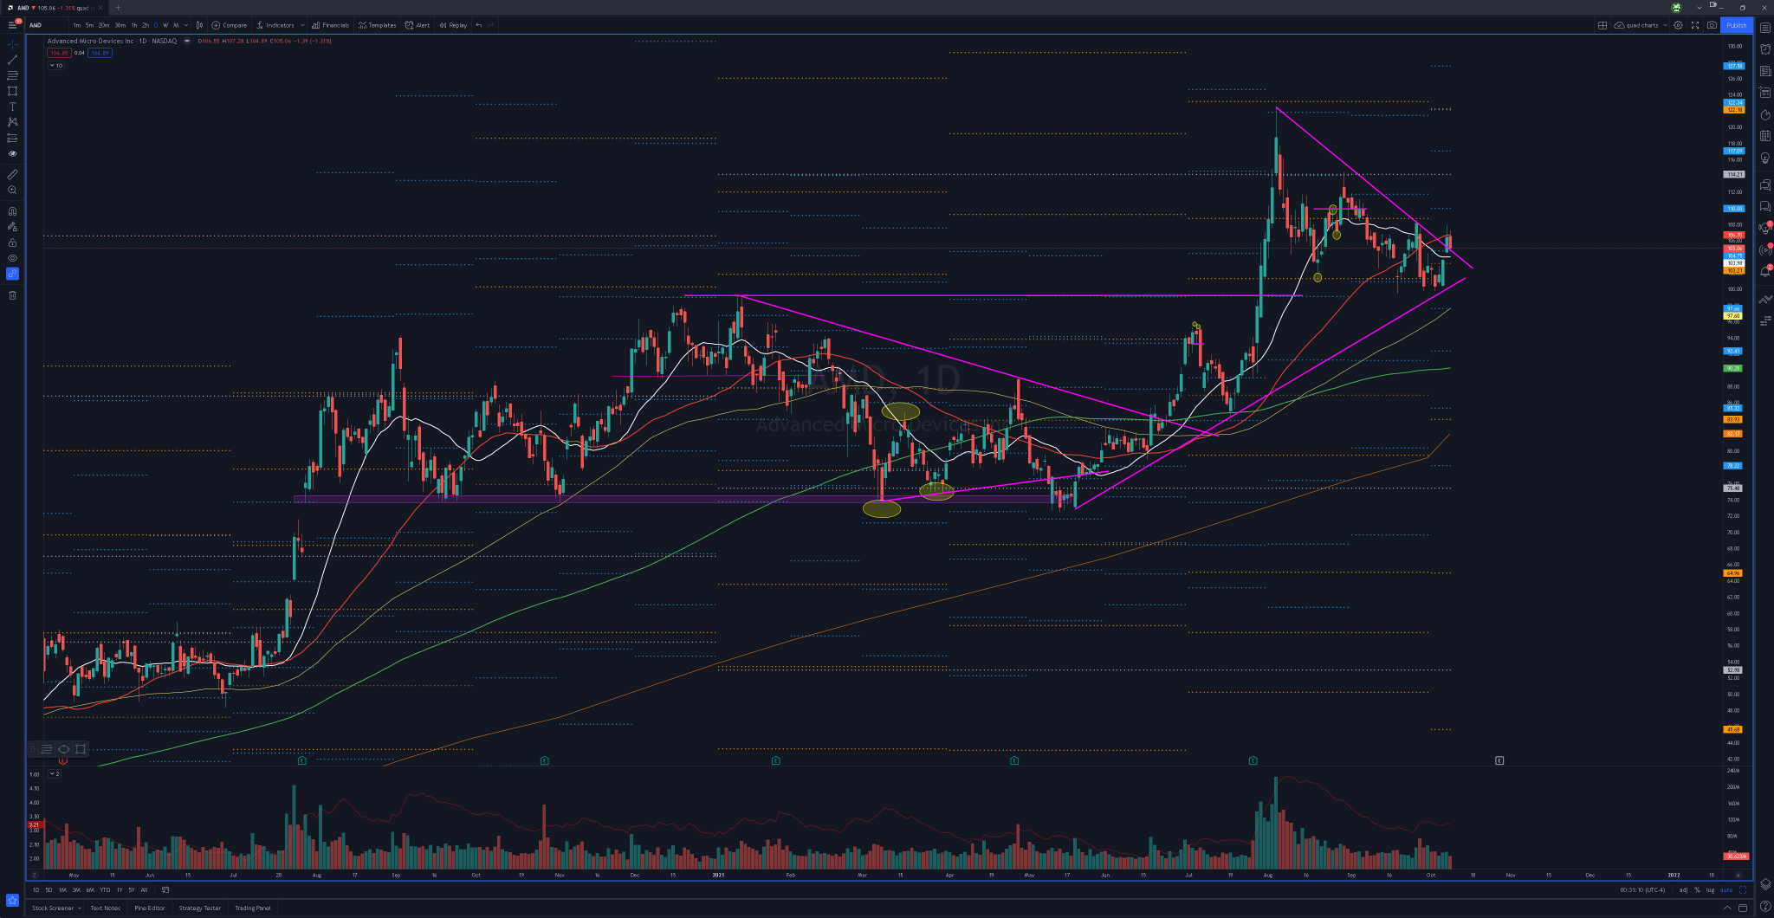
Task: Expand the quad charts layout dropdown
Action: tap(1665, 25)
